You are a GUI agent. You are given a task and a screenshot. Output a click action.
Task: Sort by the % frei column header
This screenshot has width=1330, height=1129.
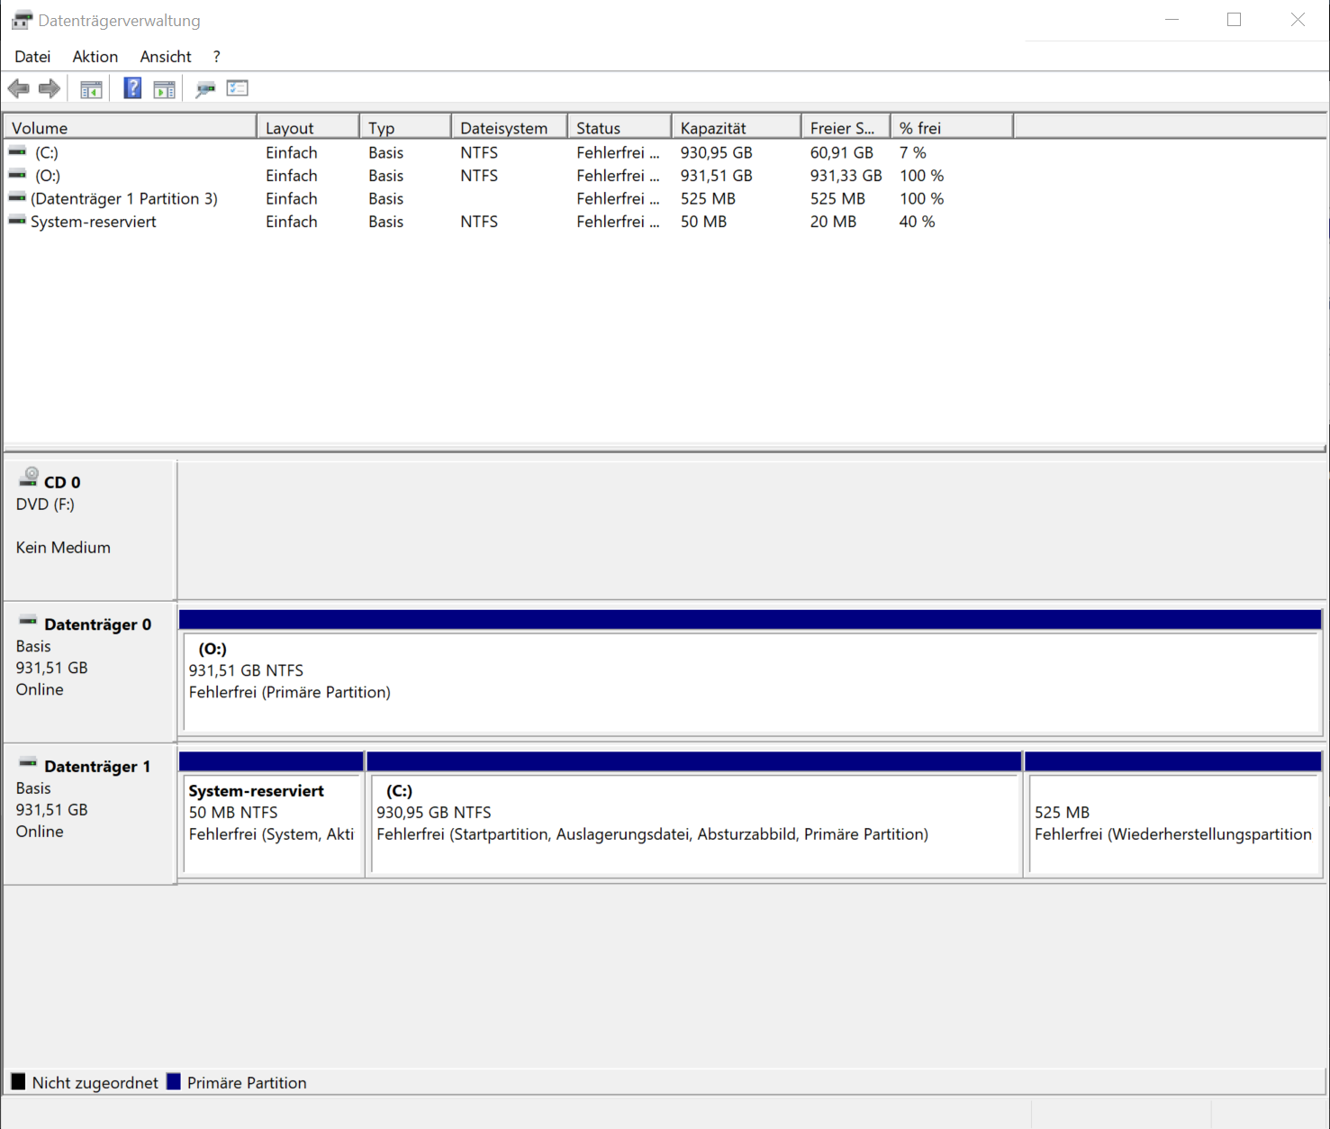click(952, 128)
